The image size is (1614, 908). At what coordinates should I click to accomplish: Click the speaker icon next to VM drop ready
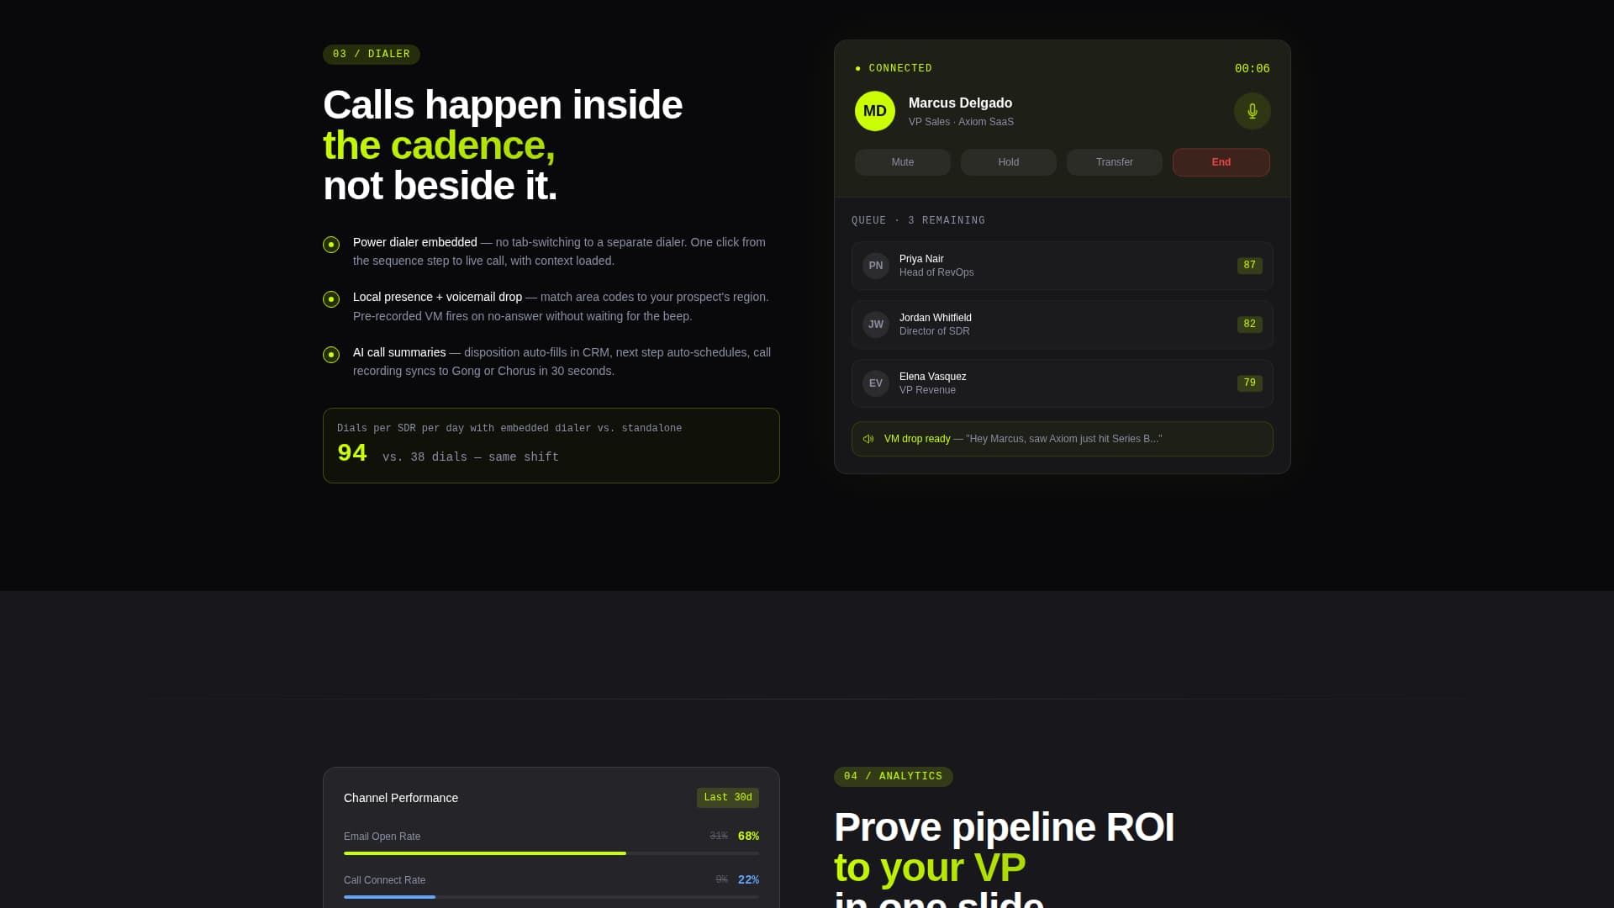click(x=868, y=438)
